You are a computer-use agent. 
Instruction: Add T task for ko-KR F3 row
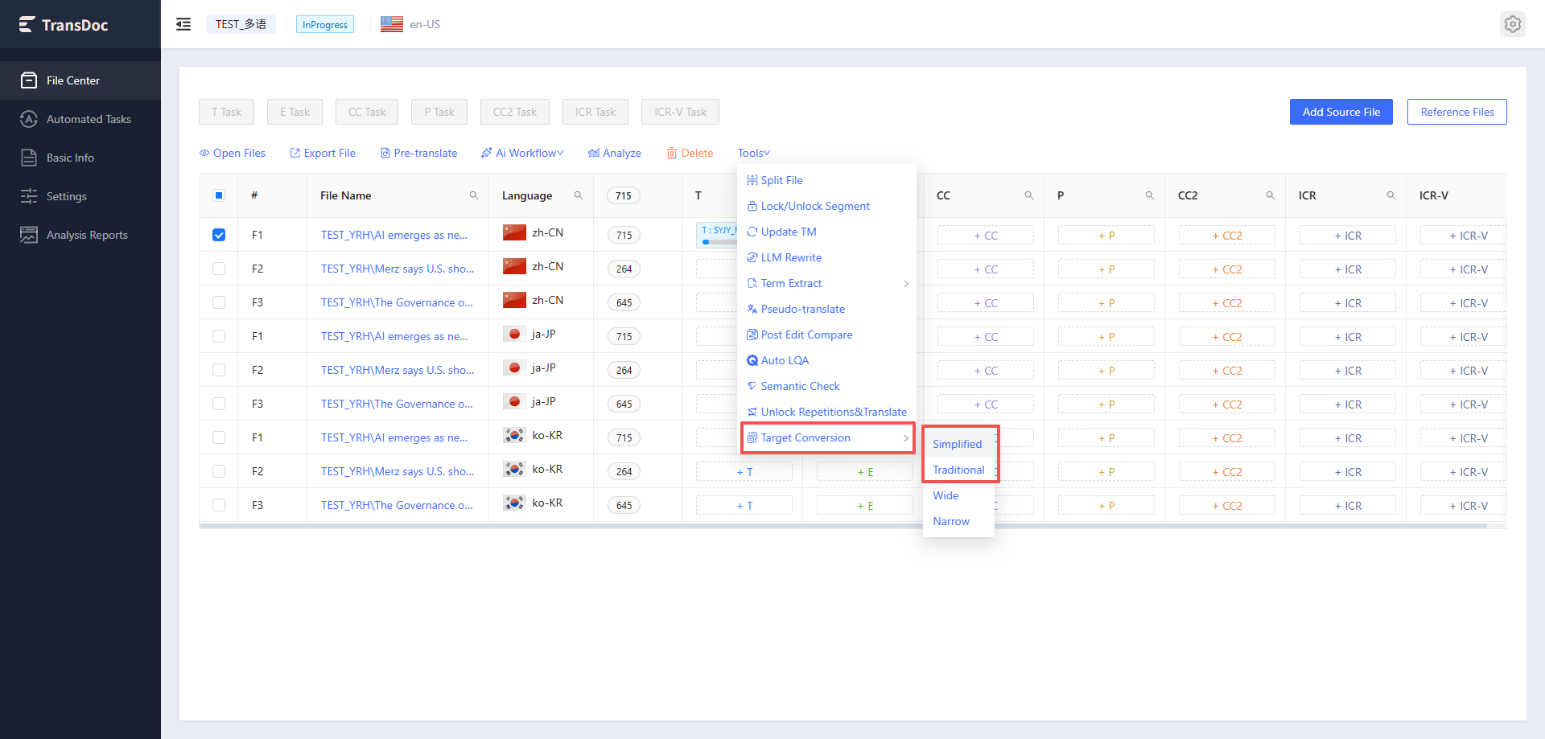click(x=744, y=505)
